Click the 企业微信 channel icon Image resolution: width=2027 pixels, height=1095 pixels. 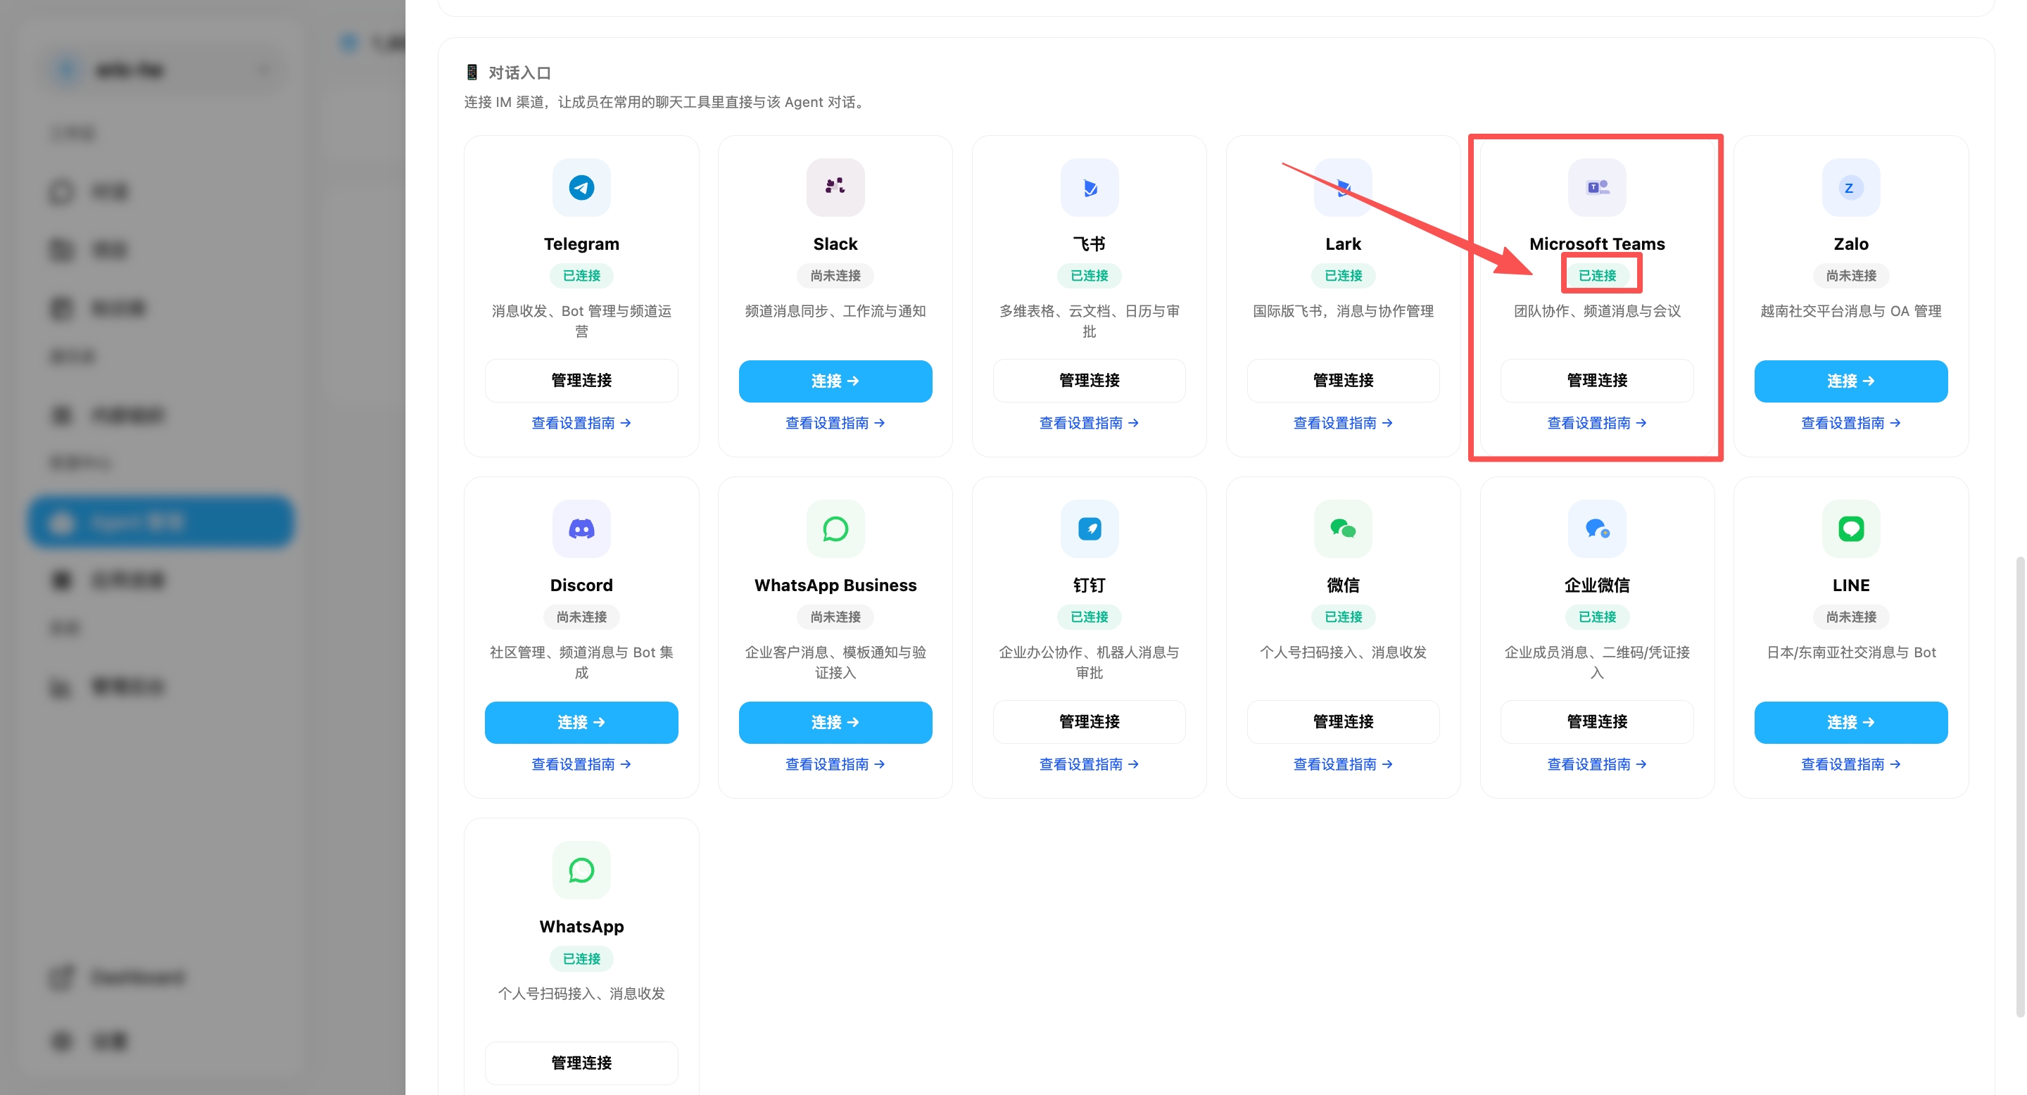click(x=1596, y=528)
